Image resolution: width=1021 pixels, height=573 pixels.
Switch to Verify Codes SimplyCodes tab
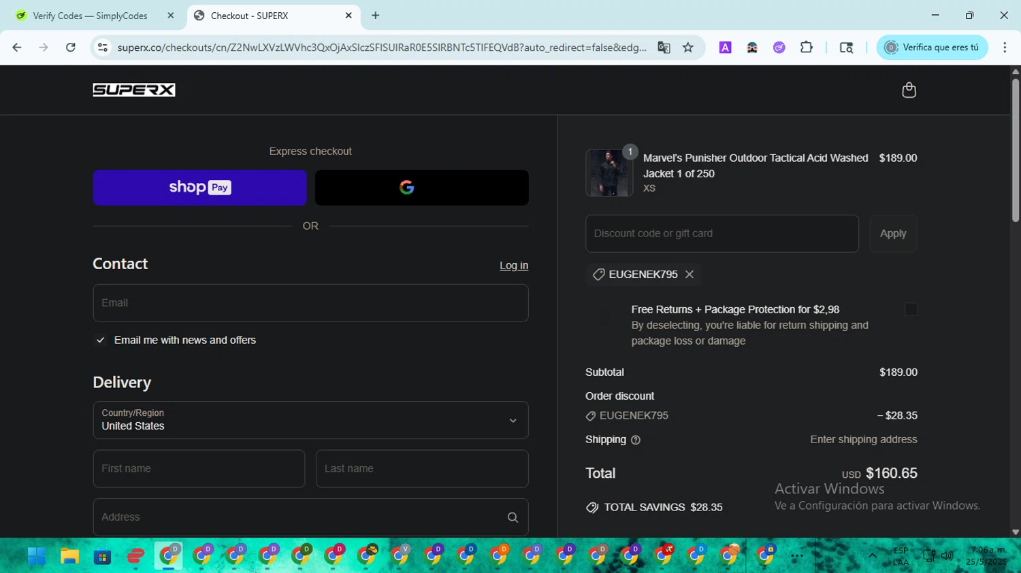[91, 16]
